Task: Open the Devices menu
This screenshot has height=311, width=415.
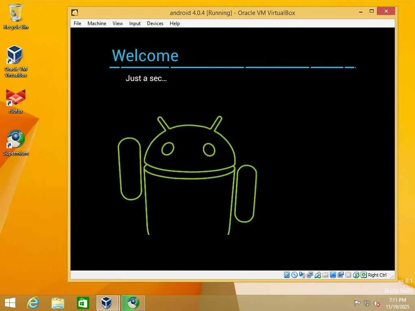Action: pos(155,23)
